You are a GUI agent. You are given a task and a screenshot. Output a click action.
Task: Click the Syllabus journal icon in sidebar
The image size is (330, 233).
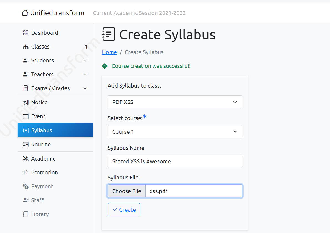tap(26, 130)
